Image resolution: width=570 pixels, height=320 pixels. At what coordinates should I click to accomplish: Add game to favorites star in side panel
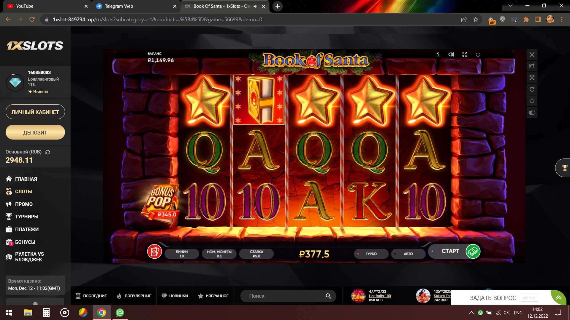tap(532, 101)
